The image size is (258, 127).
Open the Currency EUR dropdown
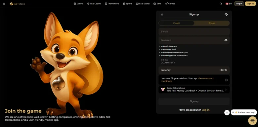click(194, 70)
